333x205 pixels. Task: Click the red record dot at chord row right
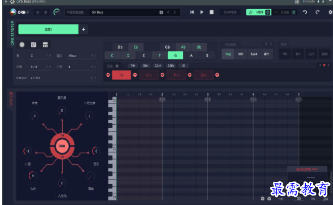click(x=324, y=65)
